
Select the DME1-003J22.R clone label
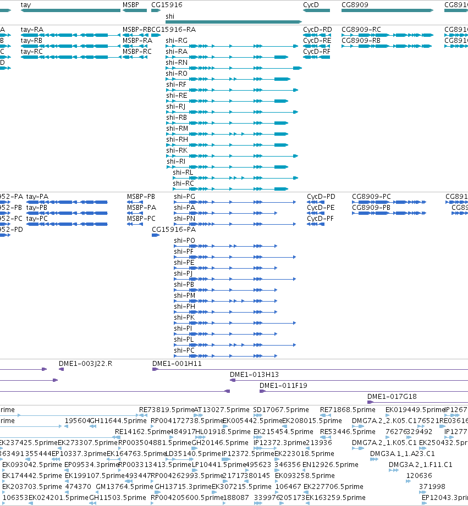(x=86, y=364)
